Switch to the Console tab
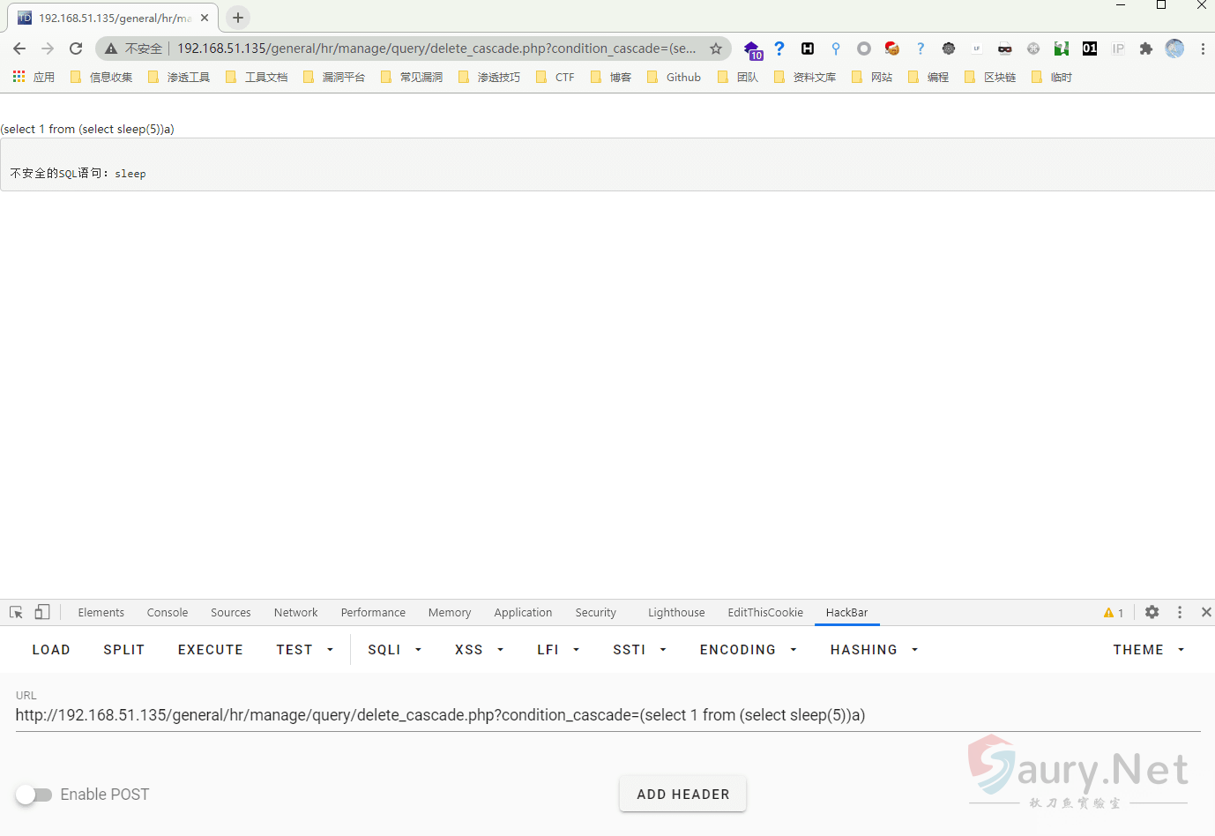 pyautogui.click(x=168, y=613)
